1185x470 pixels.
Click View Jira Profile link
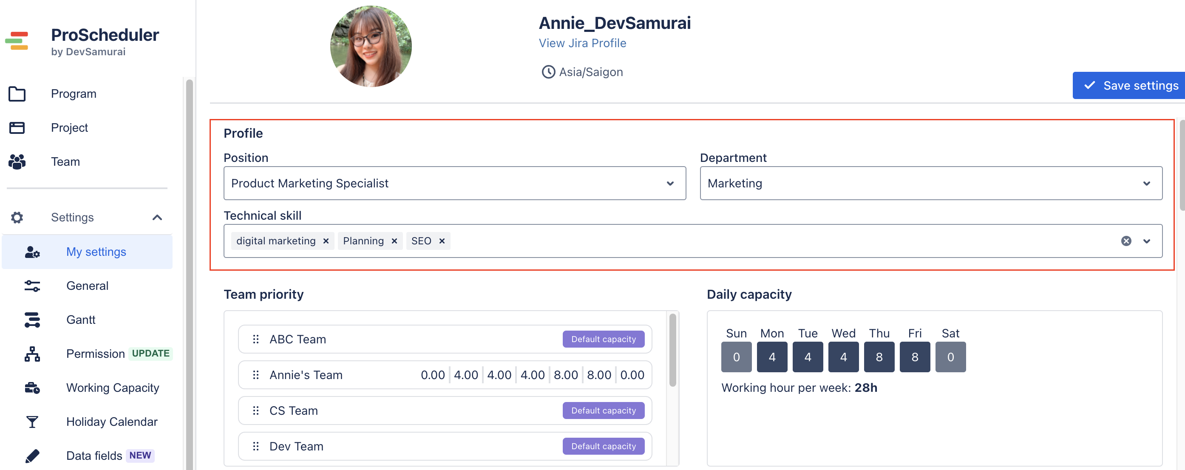pos(583,42)
